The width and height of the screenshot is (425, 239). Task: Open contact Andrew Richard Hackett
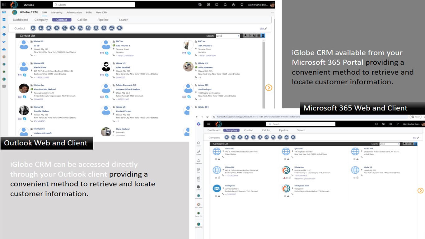click(128, 89)
